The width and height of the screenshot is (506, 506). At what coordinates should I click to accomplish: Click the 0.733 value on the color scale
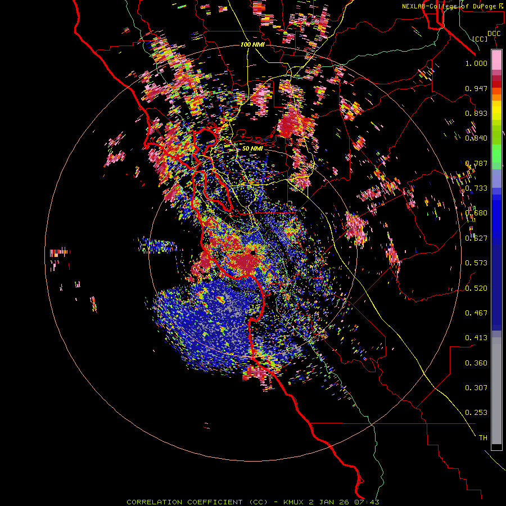click(476, 188)
